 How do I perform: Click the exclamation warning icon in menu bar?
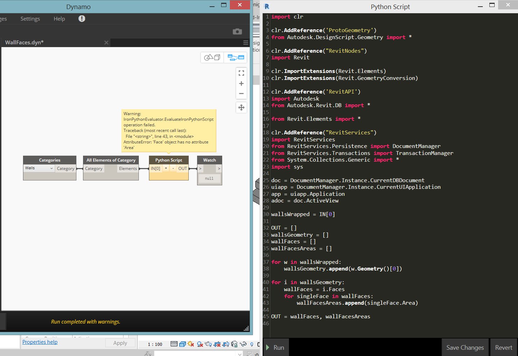coord(82,18)
